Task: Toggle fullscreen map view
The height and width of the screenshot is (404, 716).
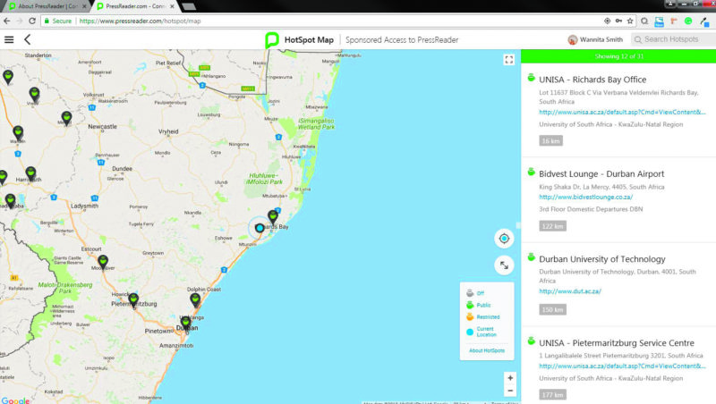Action: click(508, 60)
